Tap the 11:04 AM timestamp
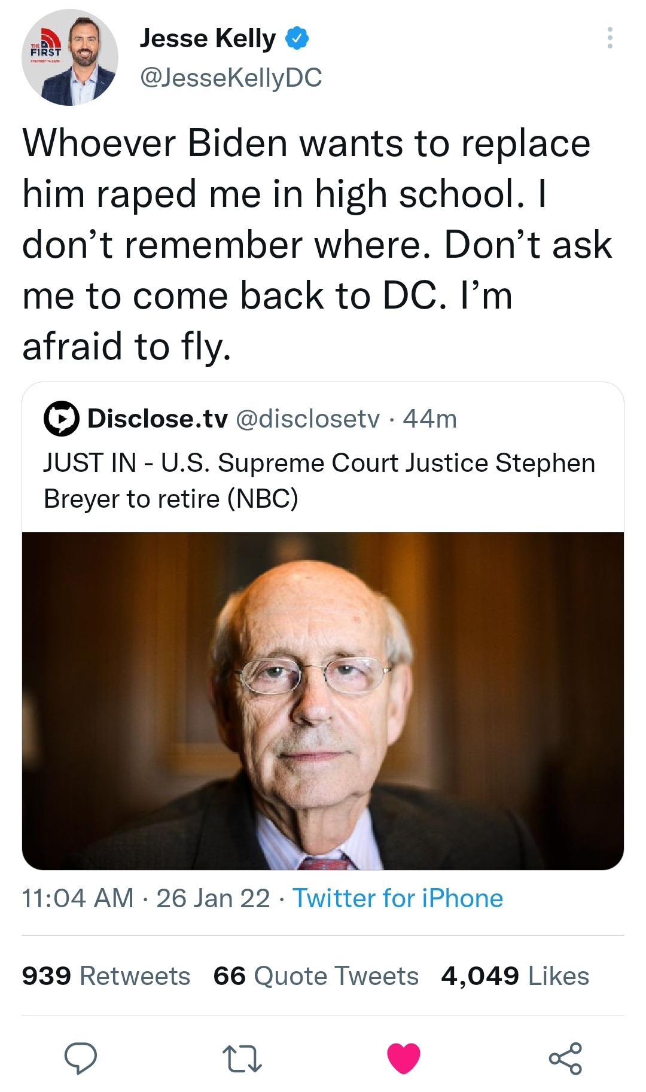 [78, 898]
